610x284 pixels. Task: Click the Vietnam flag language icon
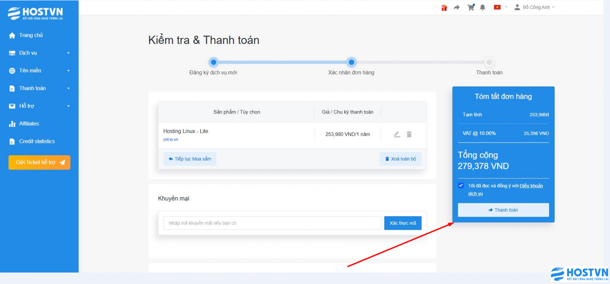click(497, 7)
